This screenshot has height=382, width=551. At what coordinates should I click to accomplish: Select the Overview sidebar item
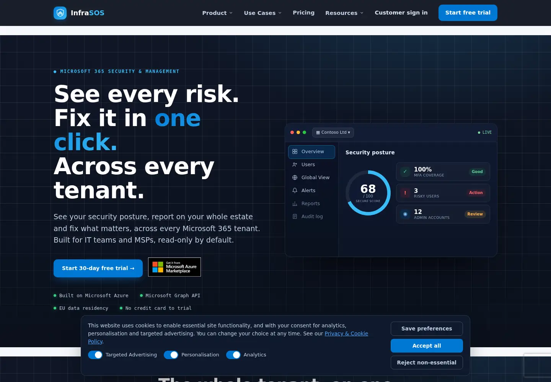[x=311, y=152]
